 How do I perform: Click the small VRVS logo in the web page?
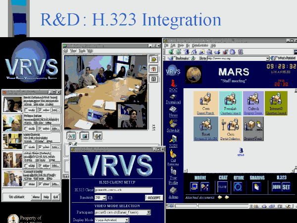tap(173, 70)
